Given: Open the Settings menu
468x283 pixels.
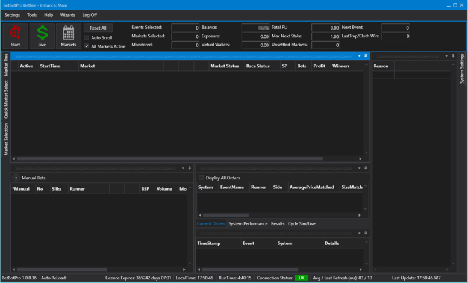Looking at the screenshot, I should (x=12, y=15).
